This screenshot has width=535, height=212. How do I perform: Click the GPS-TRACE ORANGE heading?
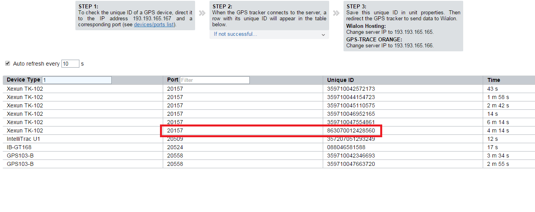pyautogui.click(x=374, y=40)
